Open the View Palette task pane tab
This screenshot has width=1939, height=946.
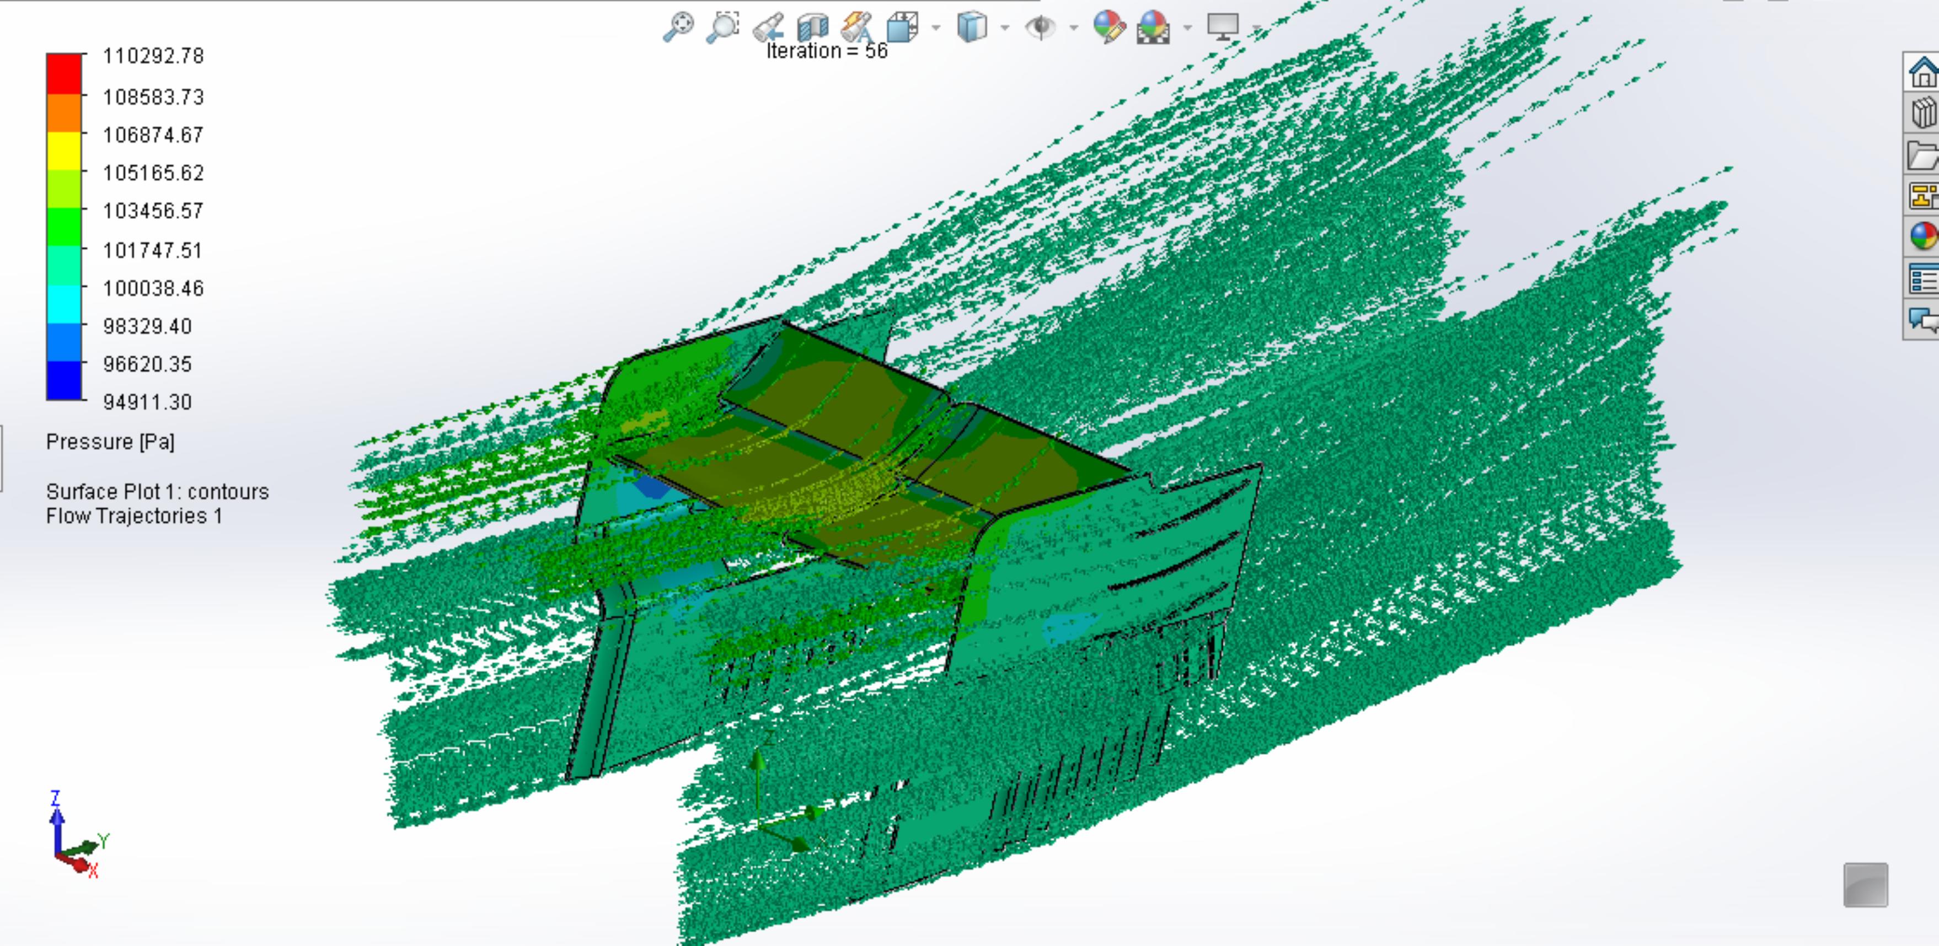point(1922,196)
